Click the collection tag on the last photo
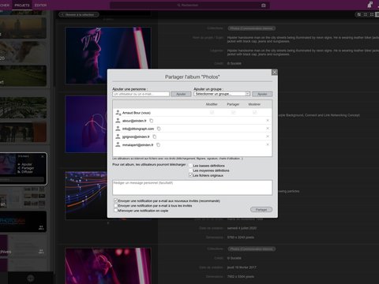Image resolution: width=379 pixels, height=284 pixels. (252, 248)
